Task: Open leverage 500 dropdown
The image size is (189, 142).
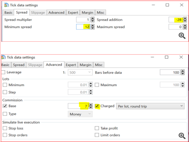Action: [x=80, y=72]
